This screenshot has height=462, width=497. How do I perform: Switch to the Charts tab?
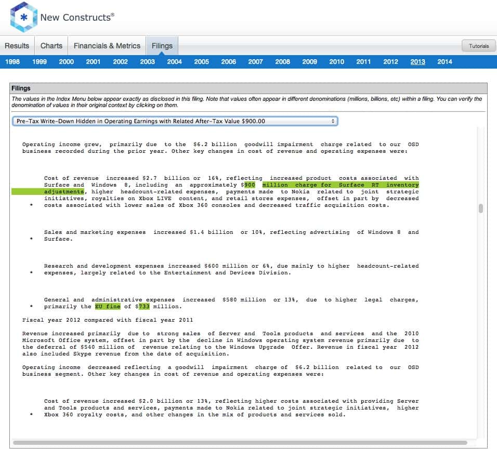51,46
